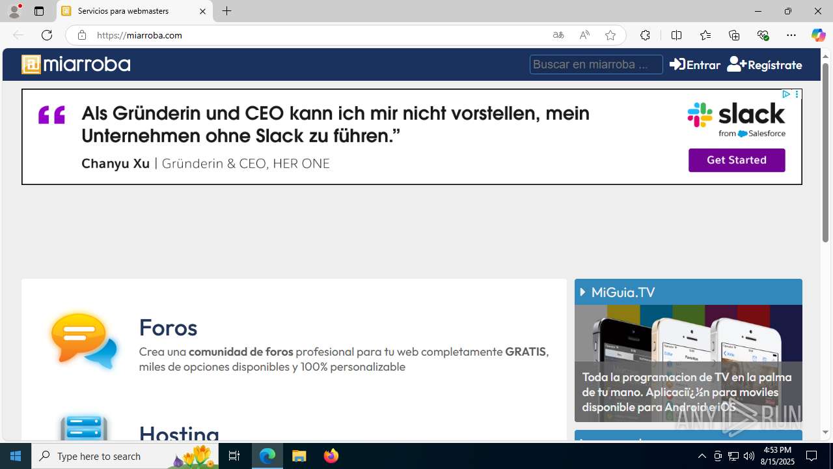Open the AdChoices info icon
Screen dimensions: 833x469
tap(786, 94)
